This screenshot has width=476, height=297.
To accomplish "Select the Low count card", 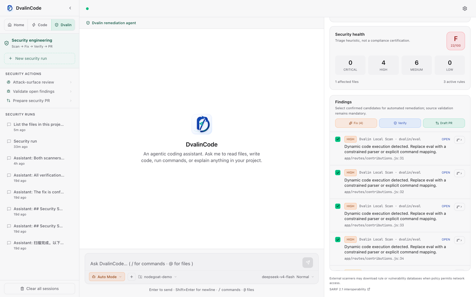I will tap(450, 65).
